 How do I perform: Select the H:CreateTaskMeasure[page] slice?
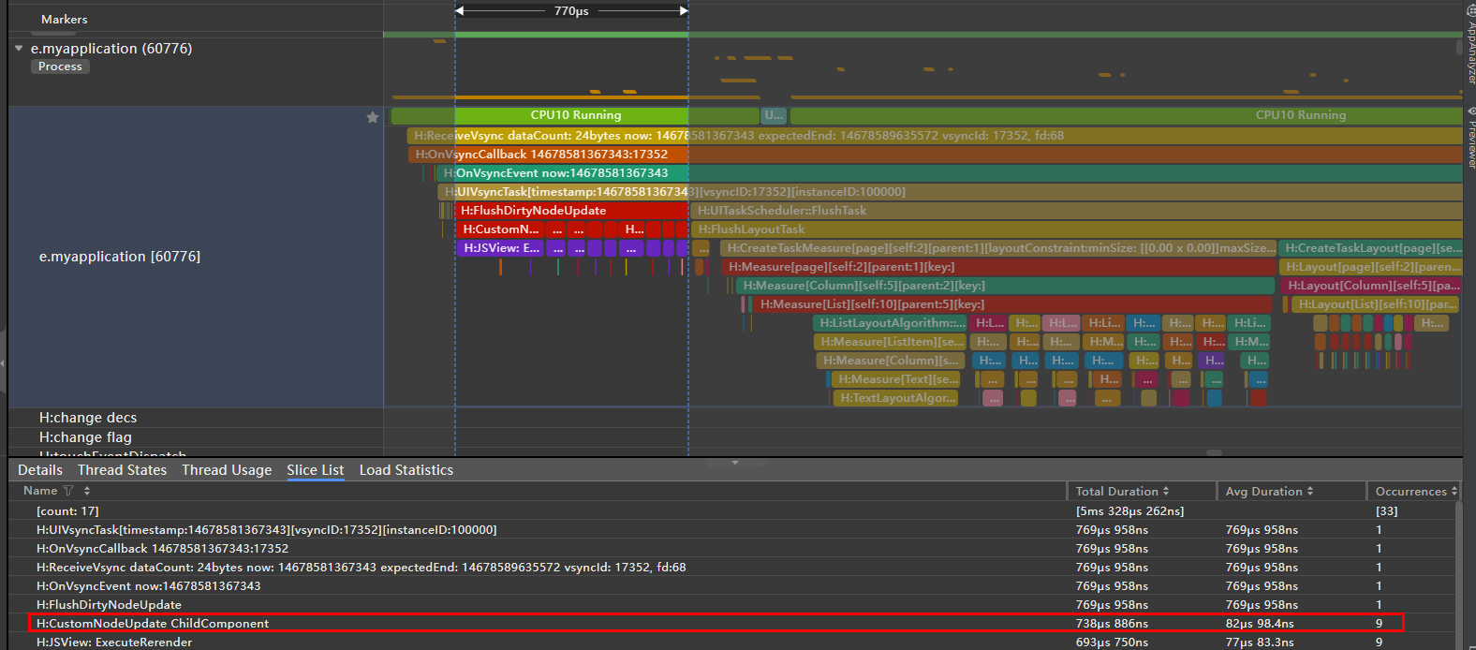coord(997,248)
